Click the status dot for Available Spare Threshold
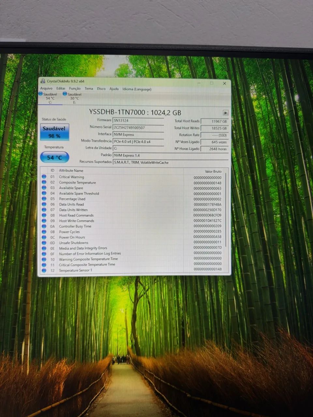The image size is (313, 417). (x=44, y=193)
